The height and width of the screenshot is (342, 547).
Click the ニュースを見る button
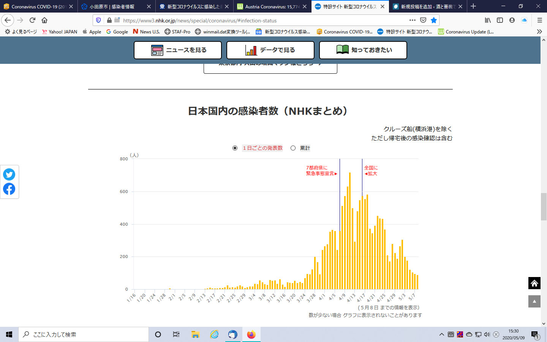click(178, 50)
